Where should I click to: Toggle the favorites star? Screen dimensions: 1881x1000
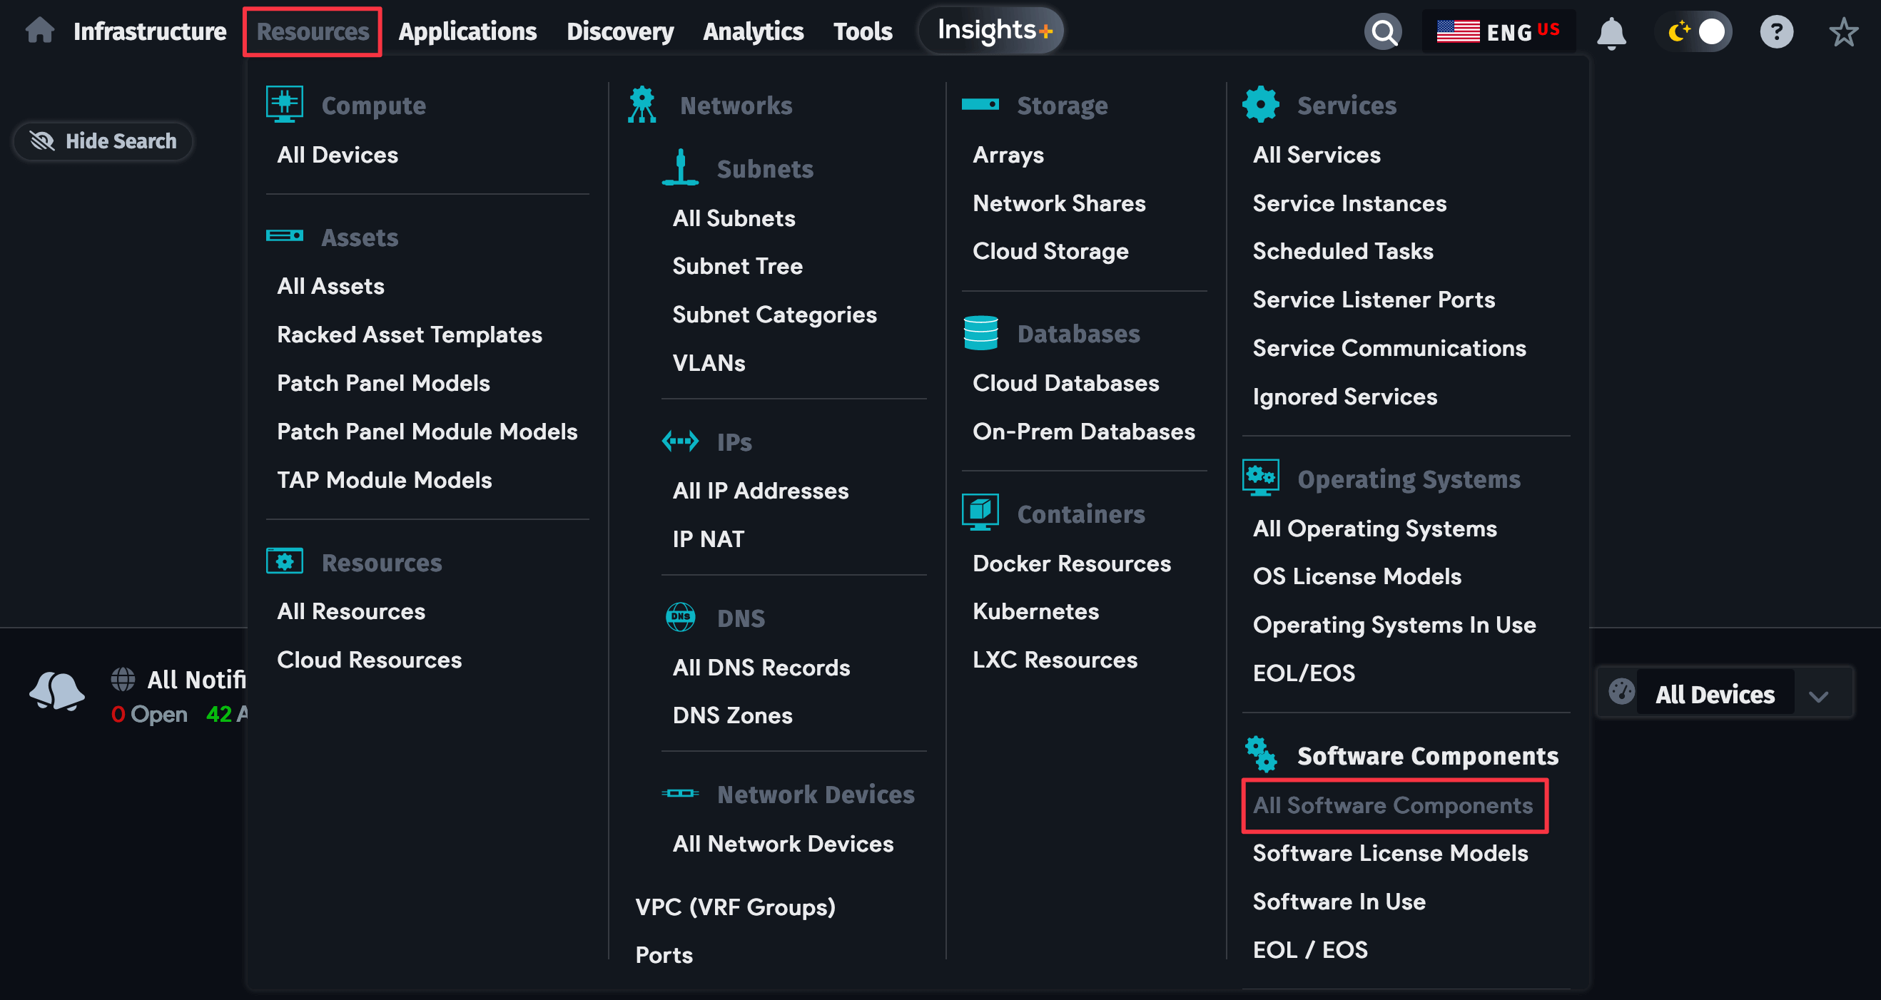1843,31
